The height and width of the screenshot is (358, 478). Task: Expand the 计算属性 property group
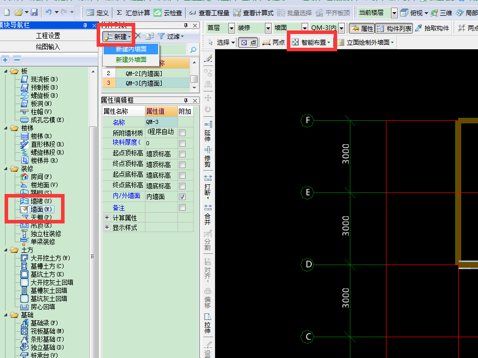107,218
